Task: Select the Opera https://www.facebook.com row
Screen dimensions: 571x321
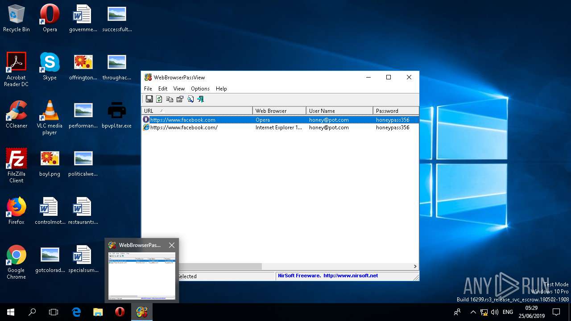Action: pyautogui.click(x=280, y=120)
